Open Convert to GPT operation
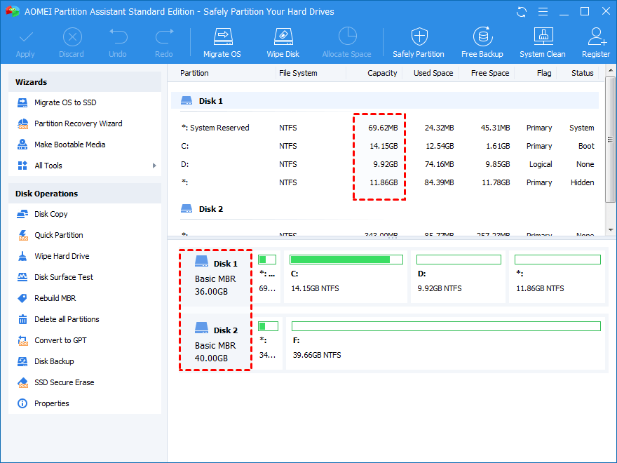 pos(62,340)
